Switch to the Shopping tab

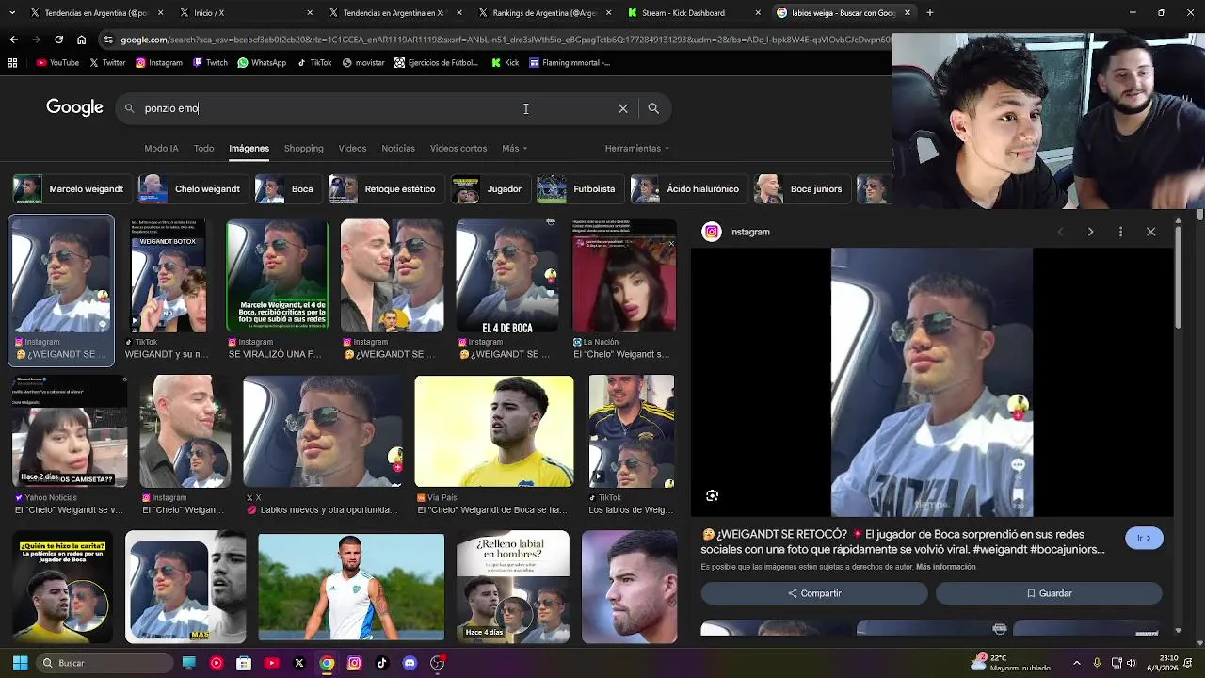303,149
